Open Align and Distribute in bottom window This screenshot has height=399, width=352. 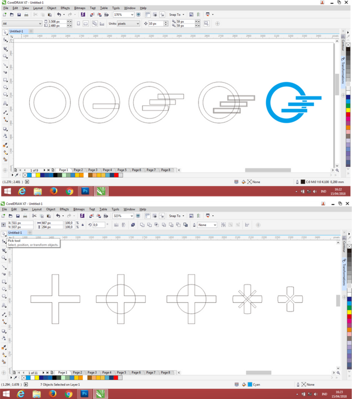coord(247,225)
